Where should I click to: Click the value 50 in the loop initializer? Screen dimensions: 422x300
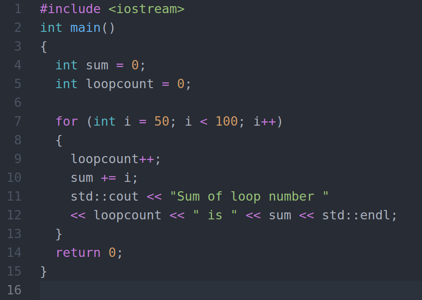click(x=161, y=121)
